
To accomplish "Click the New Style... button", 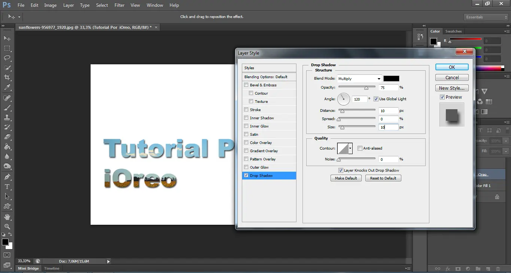I will [452, 88].
